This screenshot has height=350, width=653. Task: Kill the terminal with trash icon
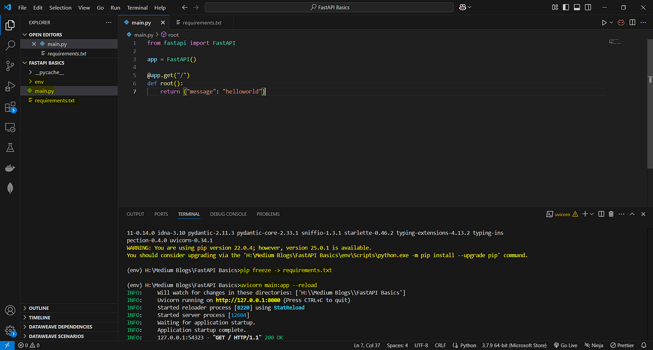tap(611, 214)
